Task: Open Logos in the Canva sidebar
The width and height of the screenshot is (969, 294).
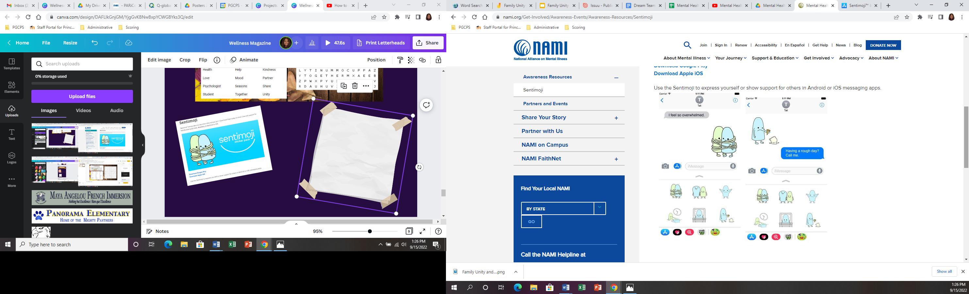Action: click(12, 158)
